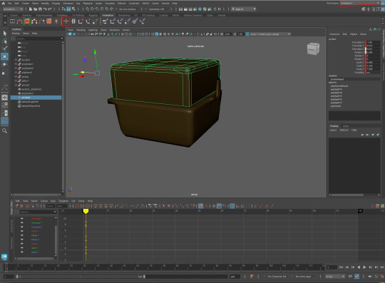Click the Home icon in menu bar
The height and width of the screenshot is (283, 385).
4,4
